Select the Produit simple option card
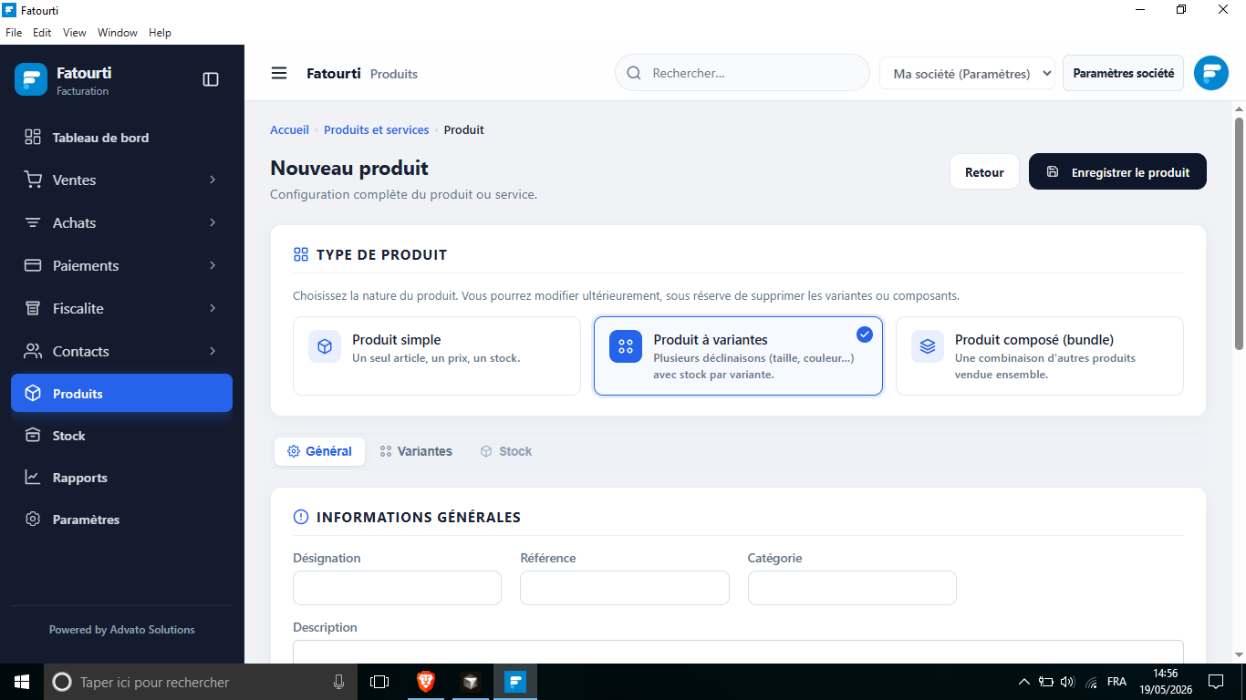Viewport: 1246px width, 700px height. click(437, 355)
